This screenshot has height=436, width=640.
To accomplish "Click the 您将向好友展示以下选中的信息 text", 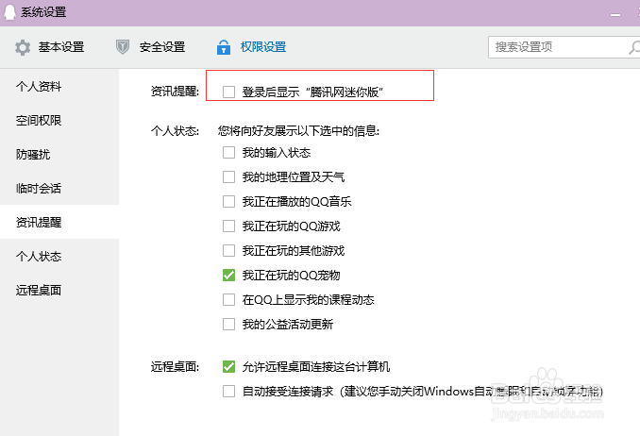I will pos(299,131).
